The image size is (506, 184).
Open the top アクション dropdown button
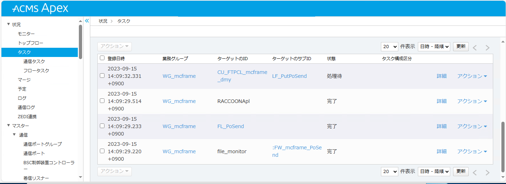click(x=114, y=46)
